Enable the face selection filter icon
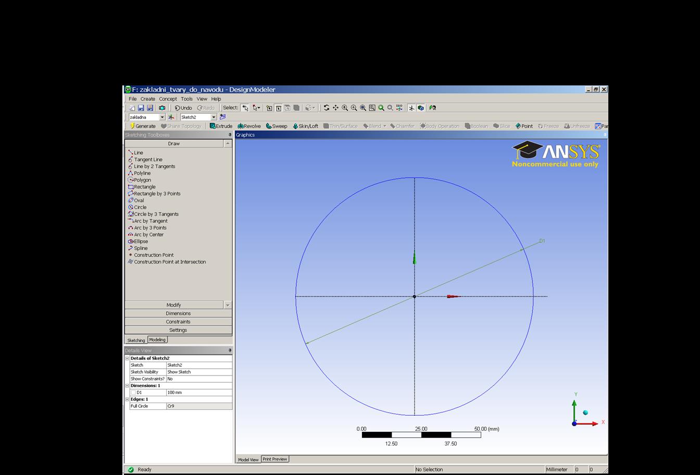The image size is (700, 475). pyautogui.click(x=287, y=108)
